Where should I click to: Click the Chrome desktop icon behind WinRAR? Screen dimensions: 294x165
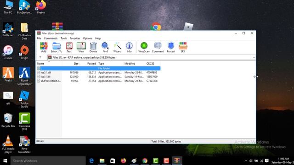[x=156, y=27]
